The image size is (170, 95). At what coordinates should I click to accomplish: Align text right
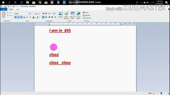[49, 17]
